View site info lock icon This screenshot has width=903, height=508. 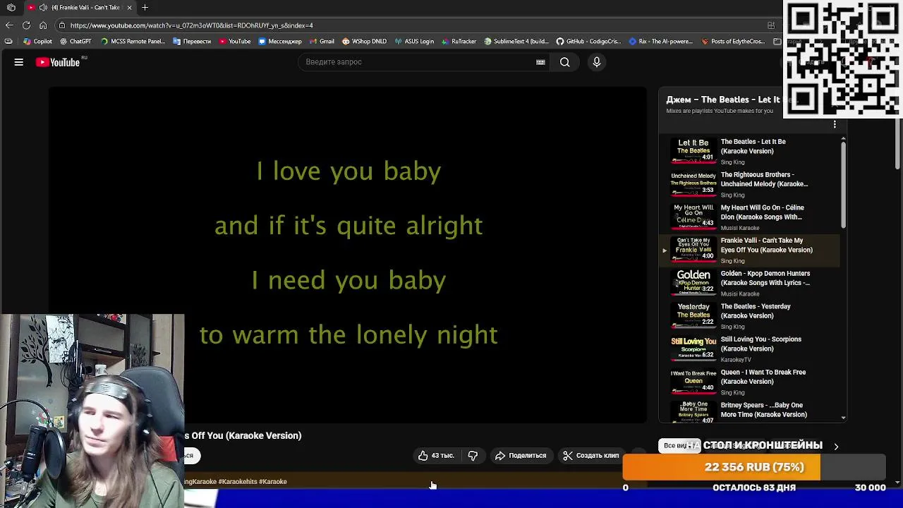62,25
